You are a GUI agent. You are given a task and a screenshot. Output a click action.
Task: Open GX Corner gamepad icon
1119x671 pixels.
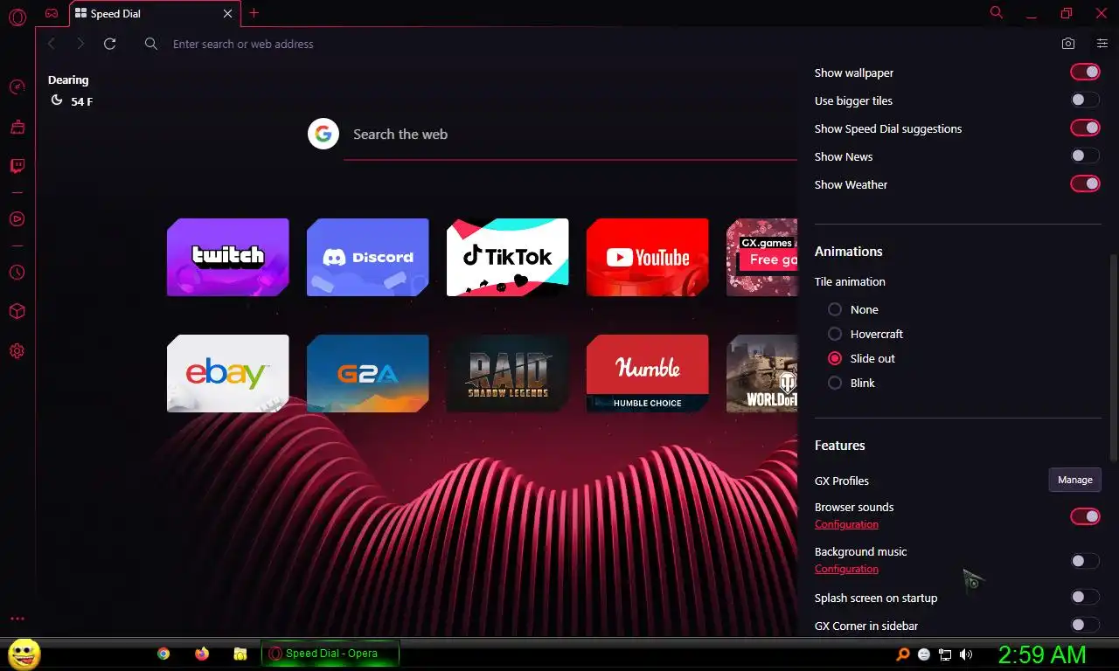[x=52, y=13]
